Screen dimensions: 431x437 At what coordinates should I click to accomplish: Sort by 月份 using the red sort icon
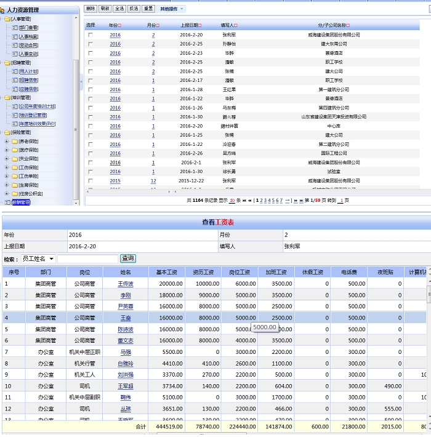(x=158, y=25)
